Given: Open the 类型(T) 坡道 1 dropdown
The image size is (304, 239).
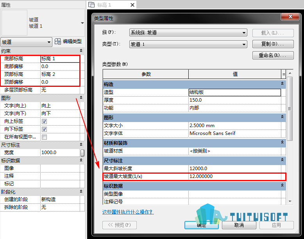Looking at the screenshot, I should coord(188,44).
